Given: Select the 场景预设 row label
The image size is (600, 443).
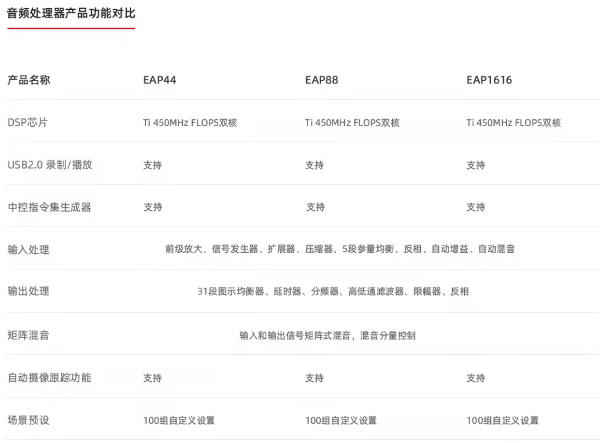Looking at the screenshot, I should pyautogui.click(x=29, y=421).
